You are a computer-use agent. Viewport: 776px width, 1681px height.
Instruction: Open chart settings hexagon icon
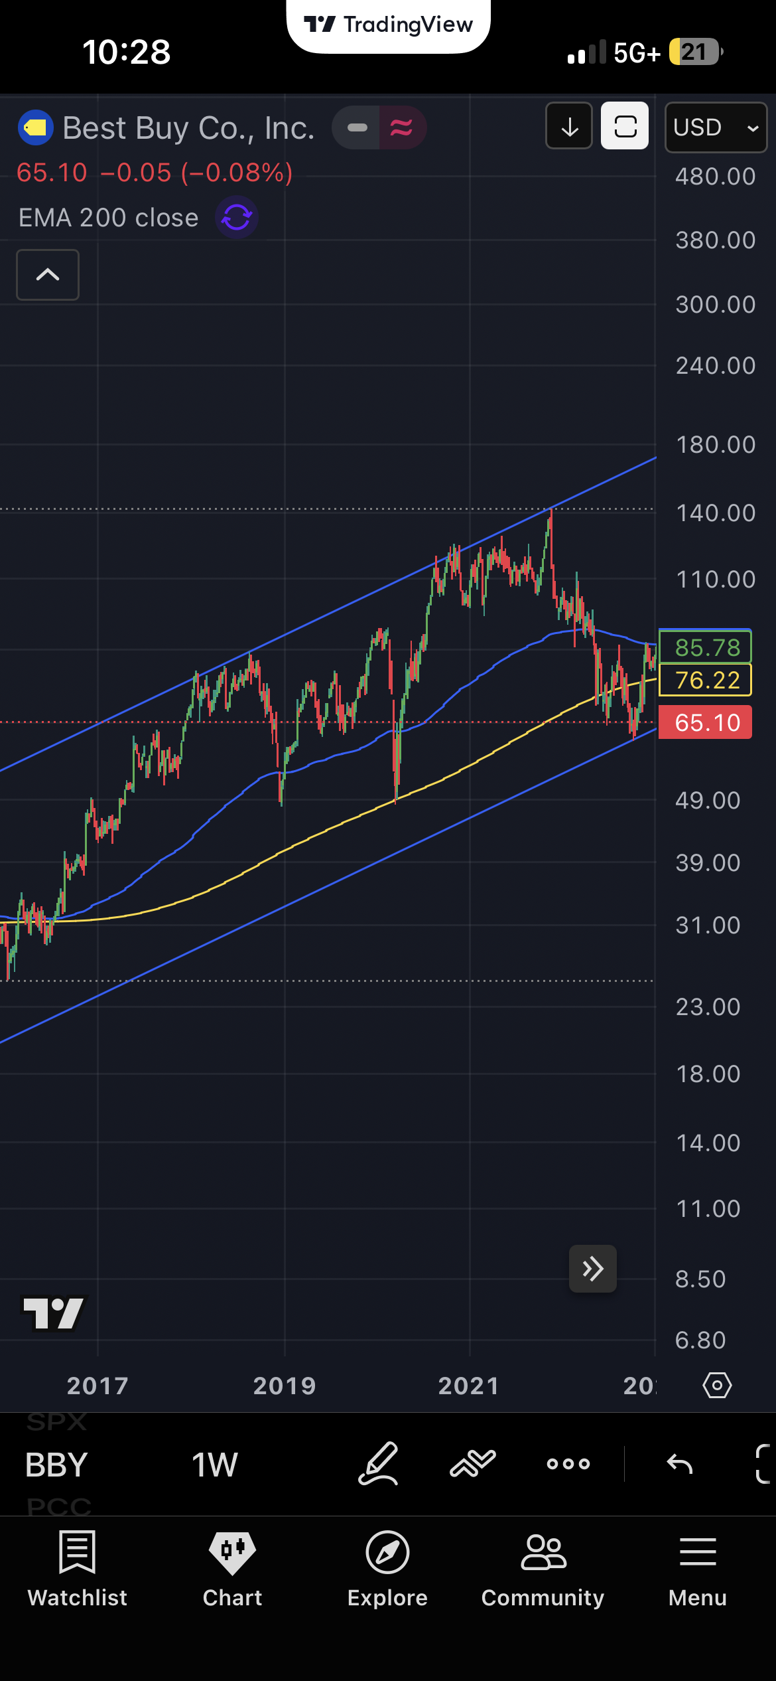(x=717, y=1386)
